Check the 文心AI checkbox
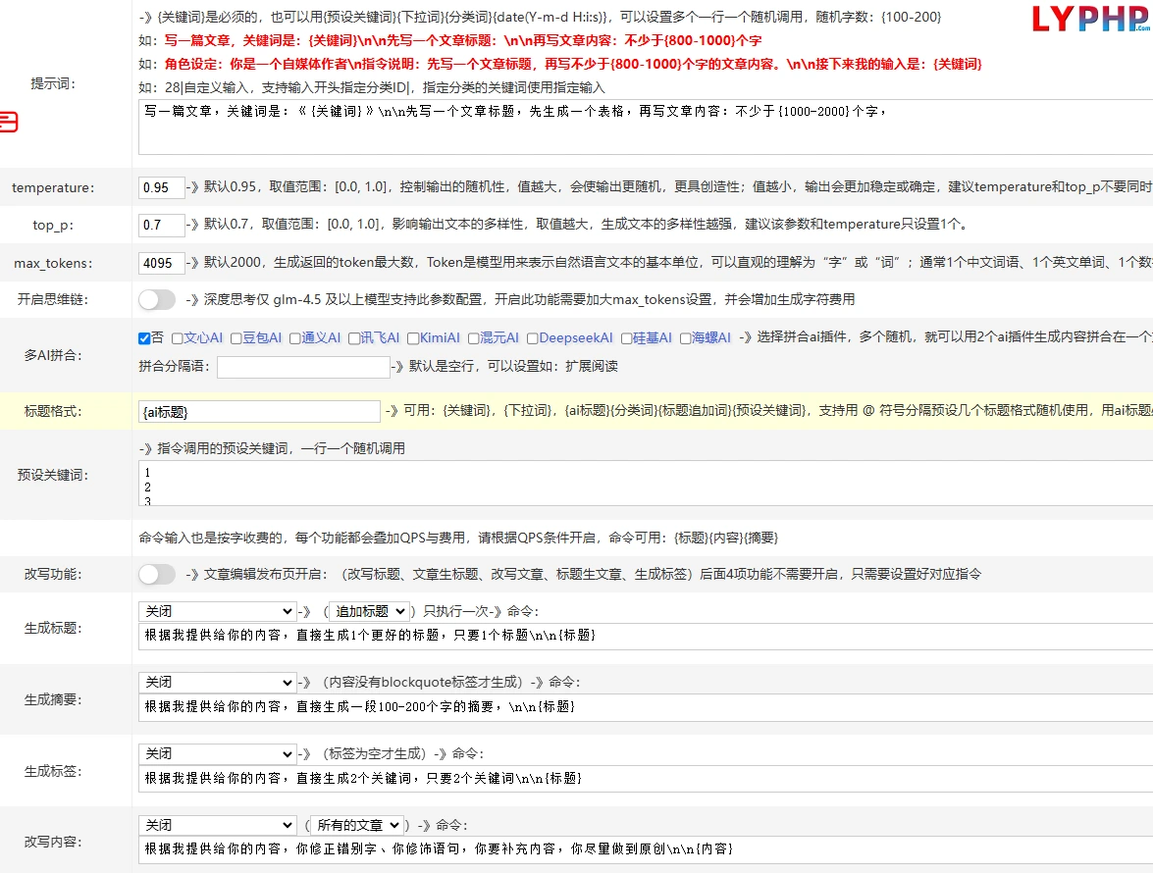 [178, 338]
